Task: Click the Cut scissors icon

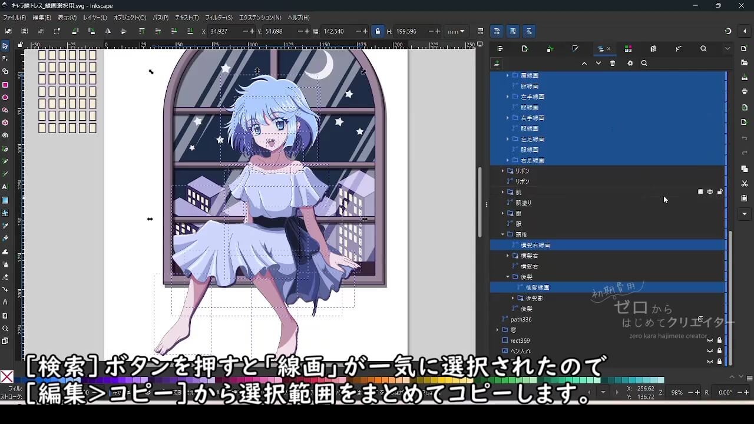Action: pos(745,184)
